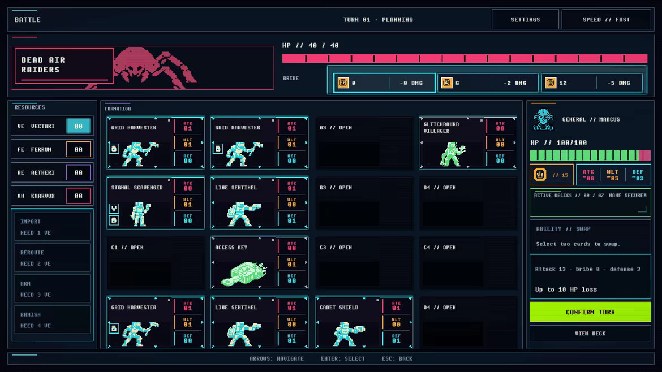Click the Active Relics box

point(590,203)
